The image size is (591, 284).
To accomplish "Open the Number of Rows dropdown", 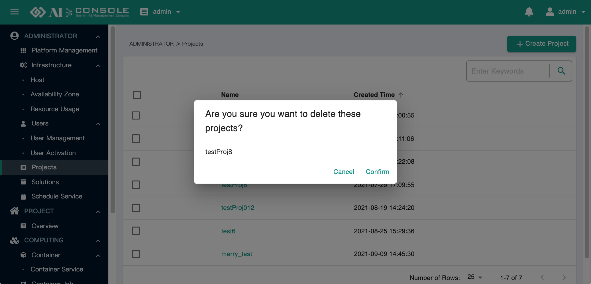I will (x=474, y=277).
